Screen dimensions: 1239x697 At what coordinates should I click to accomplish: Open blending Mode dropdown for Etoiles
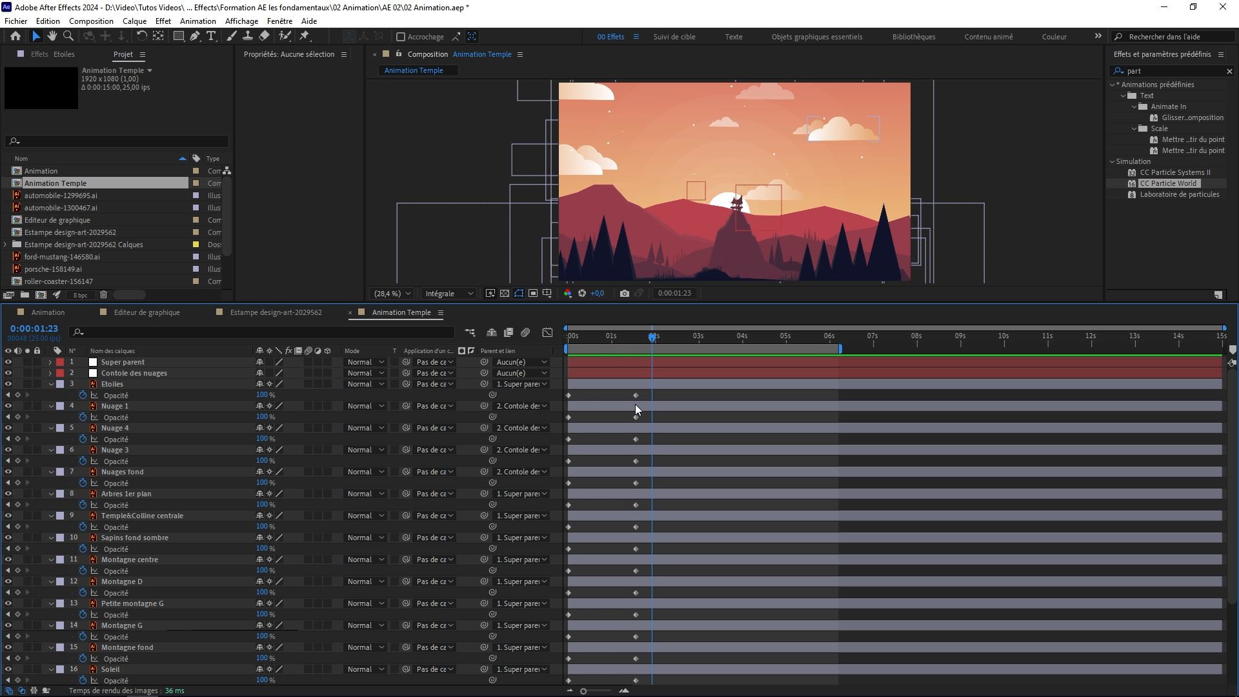[x=365, y=384]
